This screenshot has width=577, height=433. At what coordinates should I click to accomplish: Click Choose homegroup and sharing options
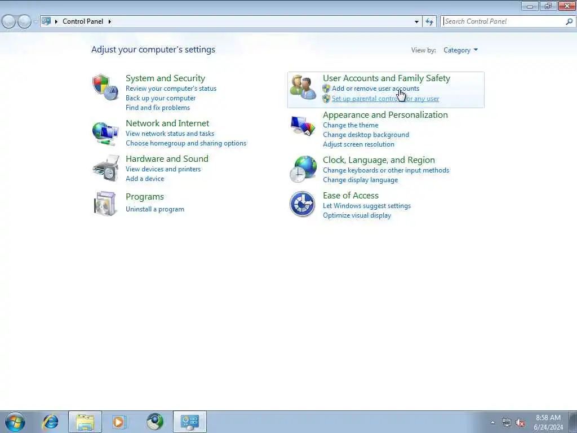click(186, 143)
